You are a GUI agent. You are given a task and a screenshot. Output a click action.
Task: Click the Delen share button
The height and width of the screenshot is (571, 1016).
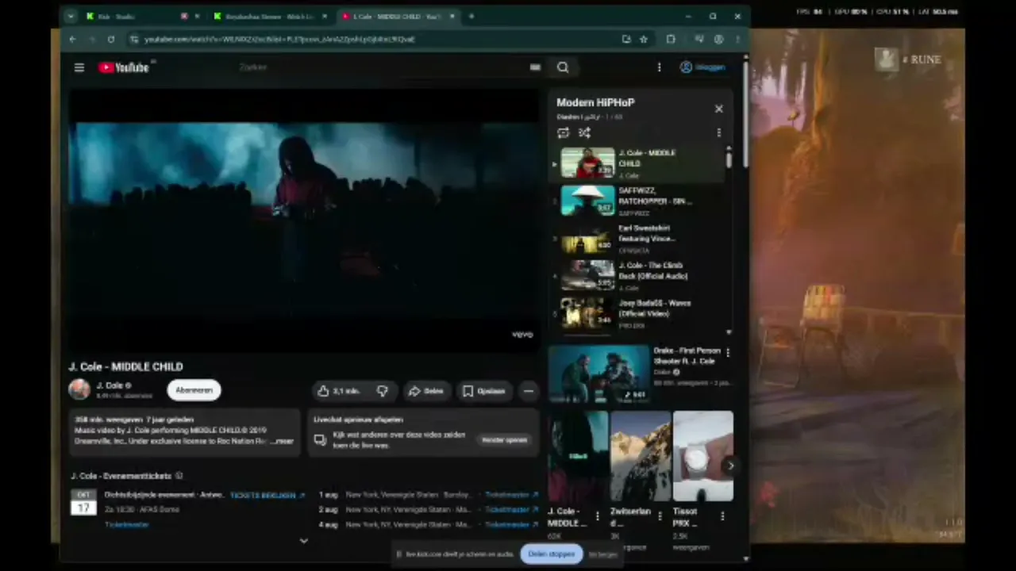[426, 391]
